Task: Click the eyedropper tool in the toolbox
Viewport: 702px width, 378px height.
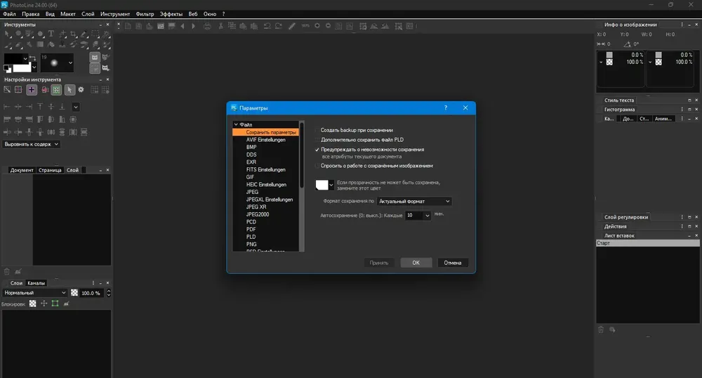Action: coord(84,34)
